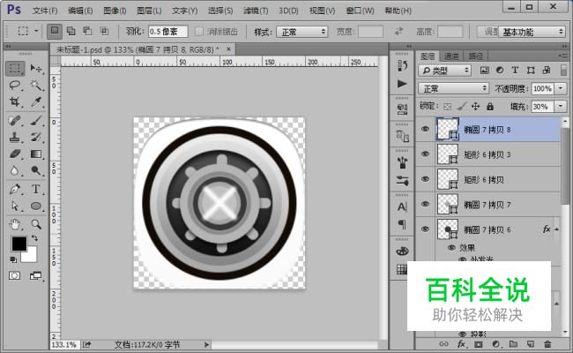Create a new layer group
Viewport: 573px width, 353px height.
tap(513, 344)
